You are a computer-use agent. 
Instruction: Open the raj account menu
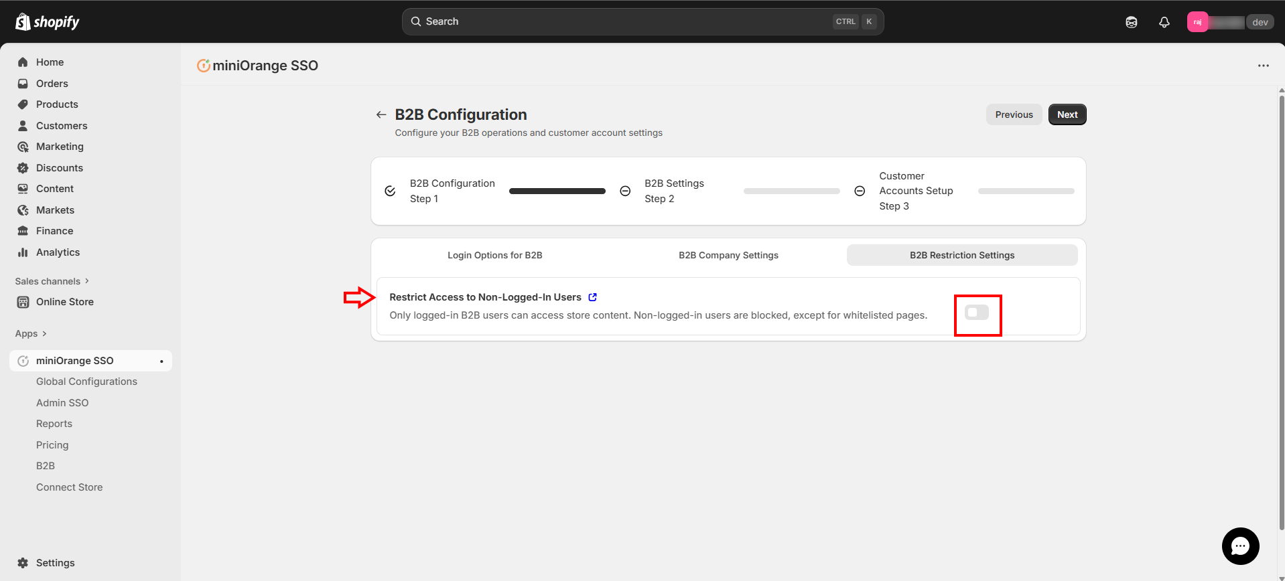click(x=1231, y=22)
